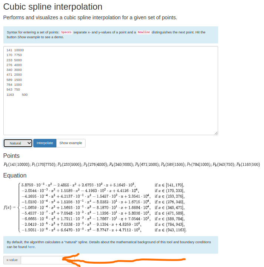Click the "Newline" code tag in the hint
Screen dimensions: 264x267
144,32
